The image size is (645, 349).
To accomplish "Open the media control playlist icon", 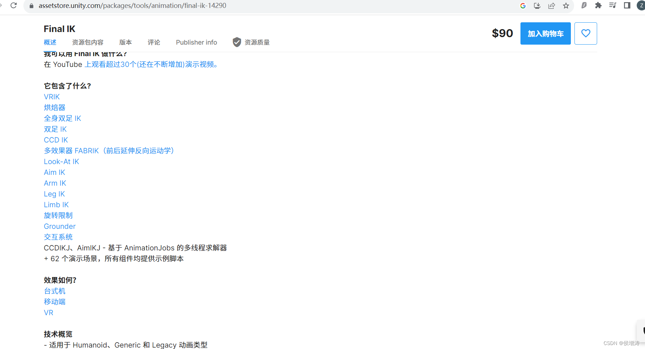I will (613, 5).
